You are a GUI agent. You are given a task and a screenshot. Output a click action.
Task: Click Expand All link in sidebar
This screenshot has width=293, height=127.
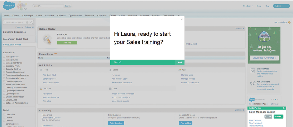(19, 27)
